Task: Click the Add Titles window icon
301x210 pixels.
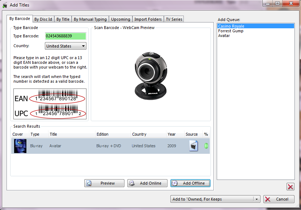Action: pos(5,5)
